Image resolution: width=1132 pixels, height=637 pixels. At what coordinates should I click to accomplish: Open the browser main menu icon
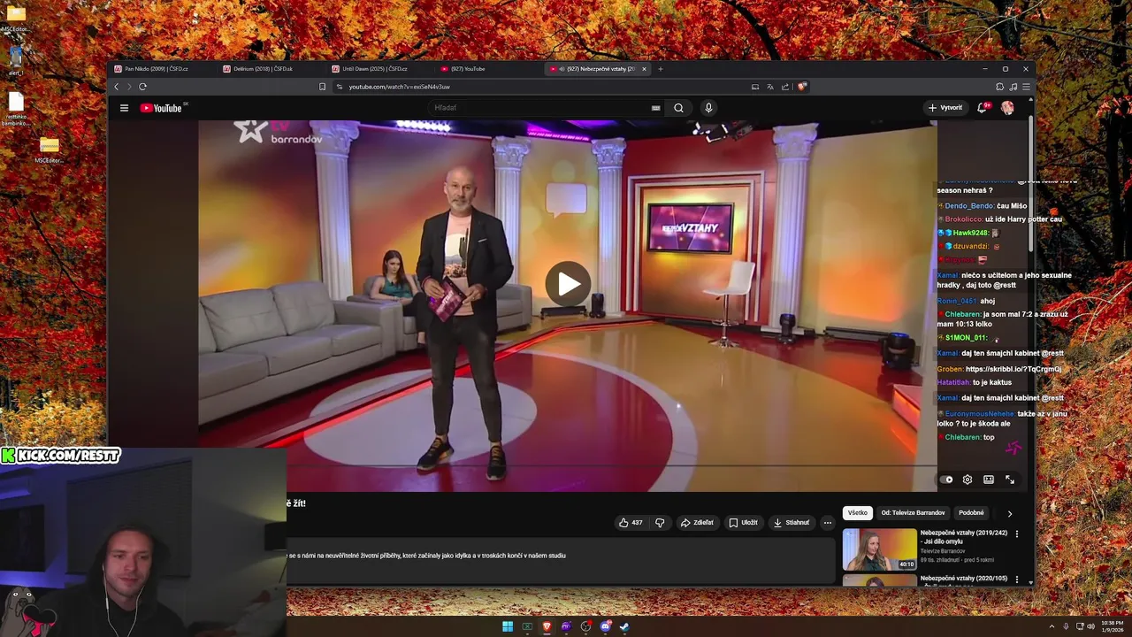click(x=1026, y=87)
